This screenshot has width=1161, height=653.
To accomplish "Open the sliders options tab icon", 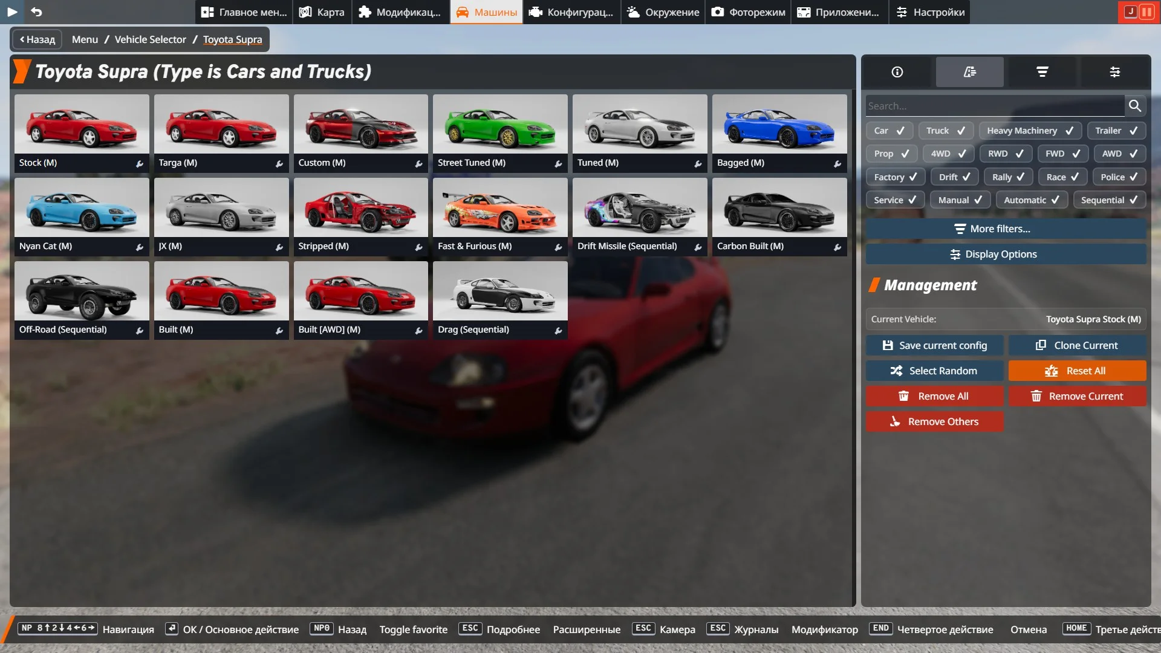I will [x=1115, y=72].
